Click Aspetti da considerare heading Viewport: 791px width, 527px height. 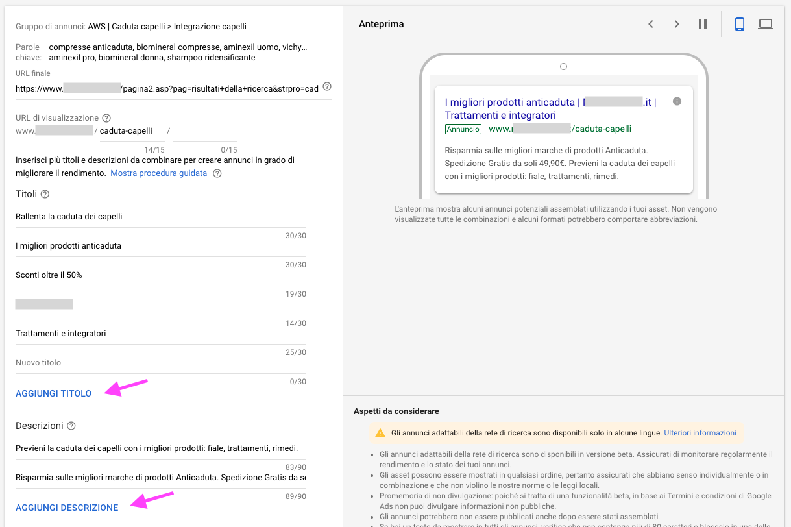tap(396, 411)
